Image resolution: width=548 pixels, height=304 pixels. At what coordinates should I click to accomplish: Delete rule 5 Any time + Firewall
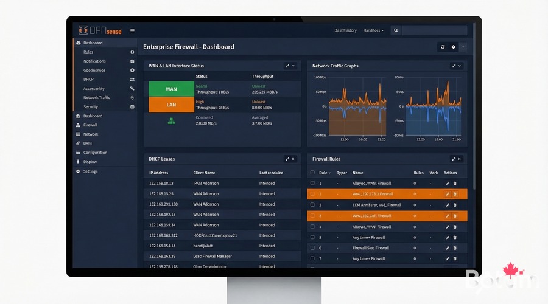455,237
